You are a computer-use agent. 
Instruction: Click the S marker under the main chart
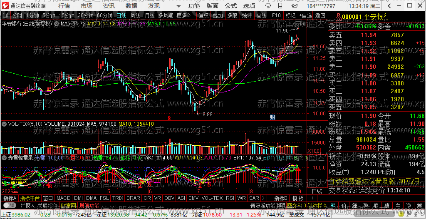pos(169,117)
